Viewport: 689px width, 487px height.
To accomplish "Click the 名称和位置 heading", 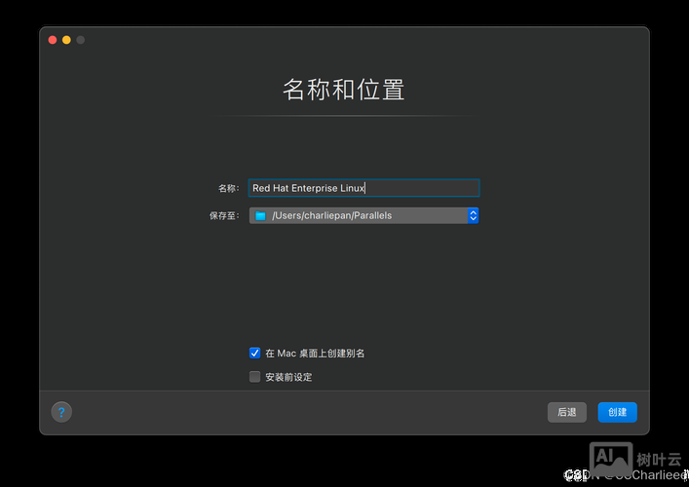I will tap(344, 90).
